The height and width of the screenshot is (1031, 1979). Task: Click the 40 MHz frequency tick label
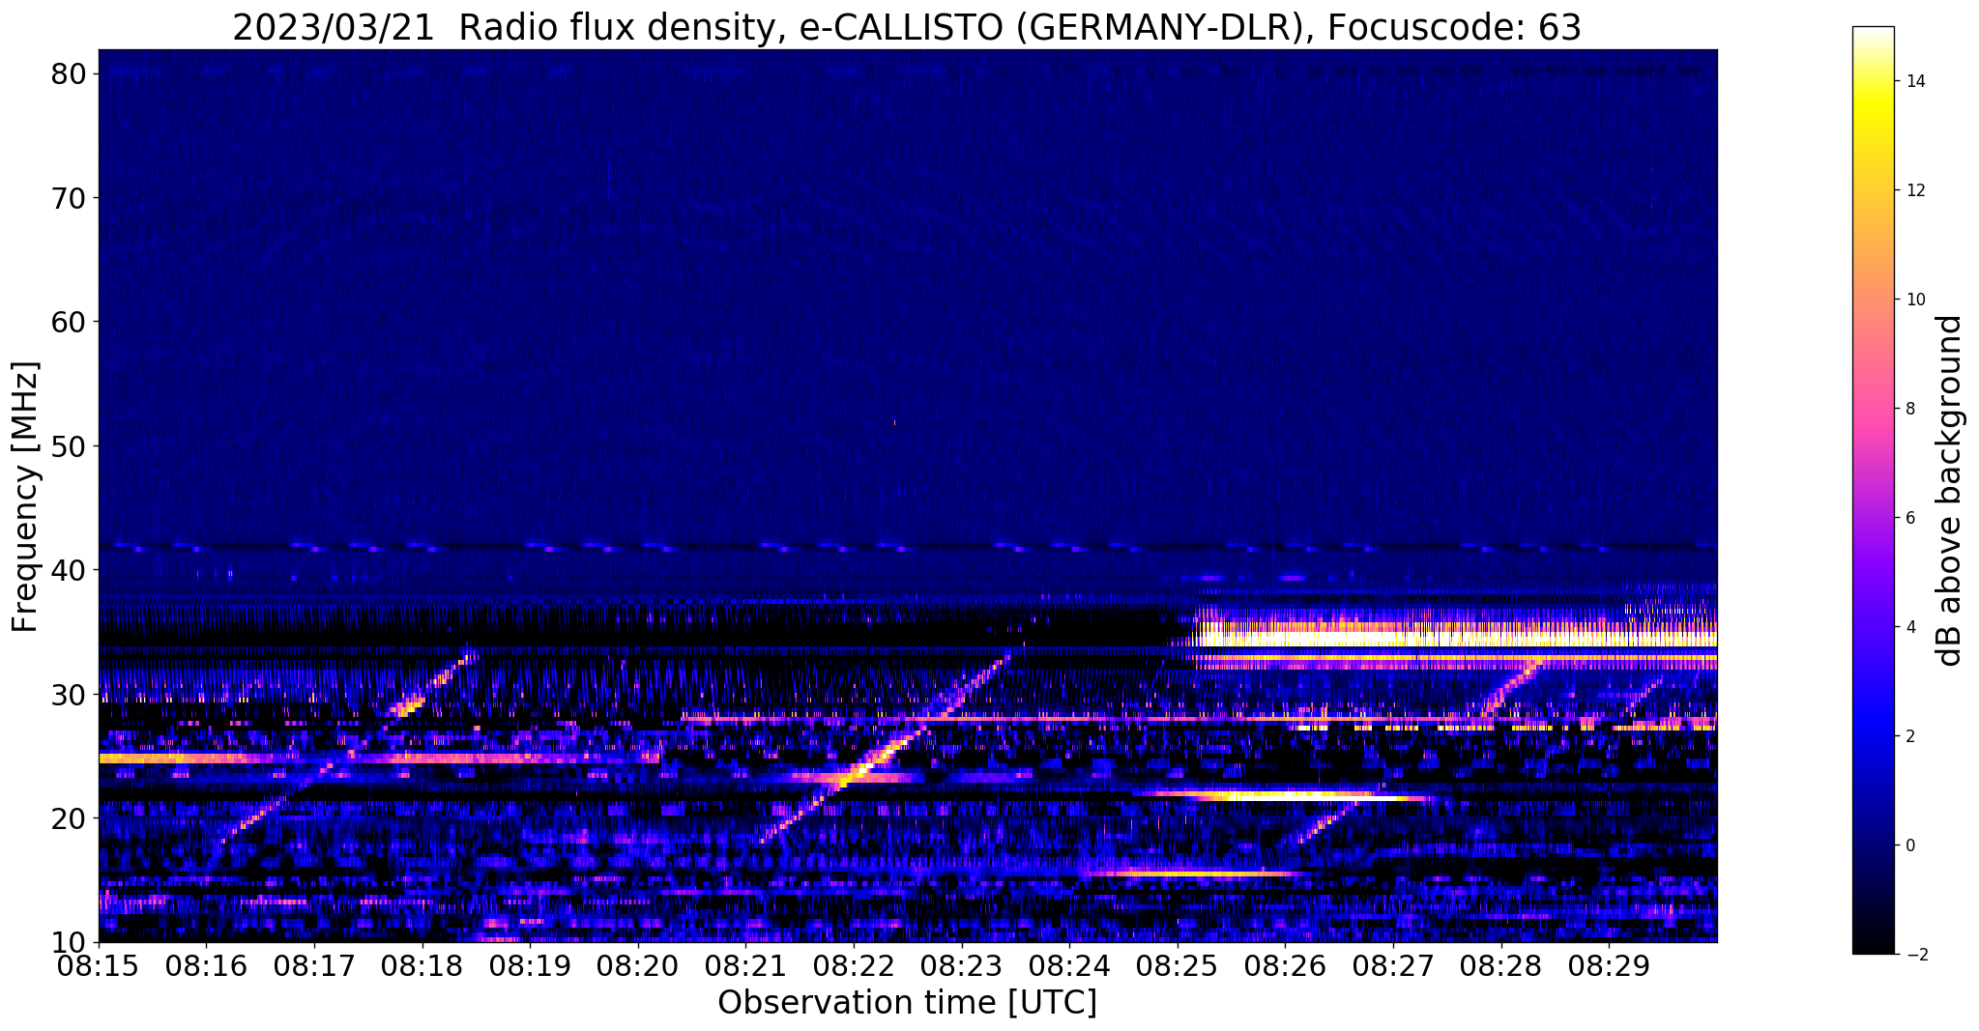[70, 570]
